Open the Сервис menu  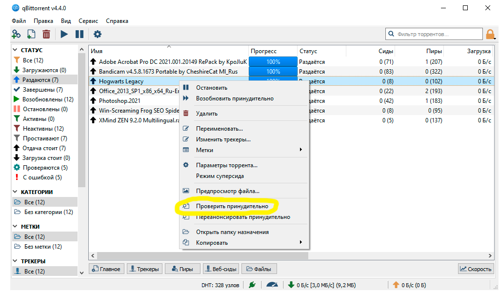point(88,21)
